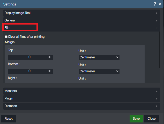Screen dimensions: 164x124
Task: Click the help question mark icon
Action: (x=155, y=4)
